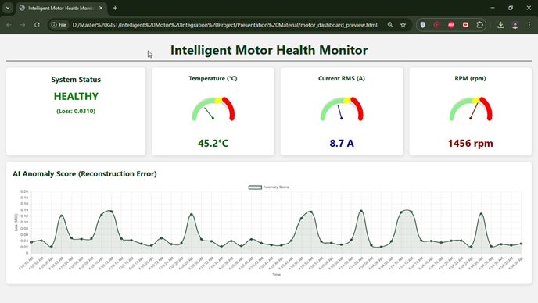Open the ABP adblock extension
Screen dimensions: 538x303
click(x=451, y=25)
